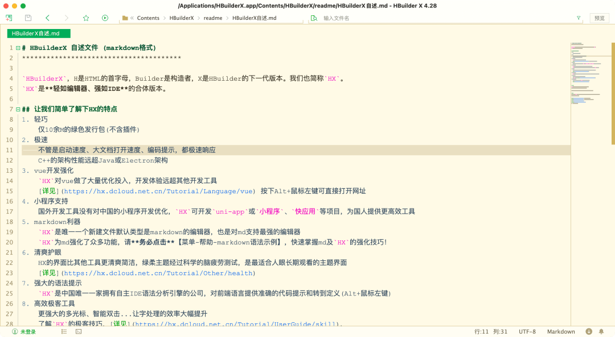Open the terminal icon in status bar
This screenshot has height=337, width=615.
click(79, 331)
